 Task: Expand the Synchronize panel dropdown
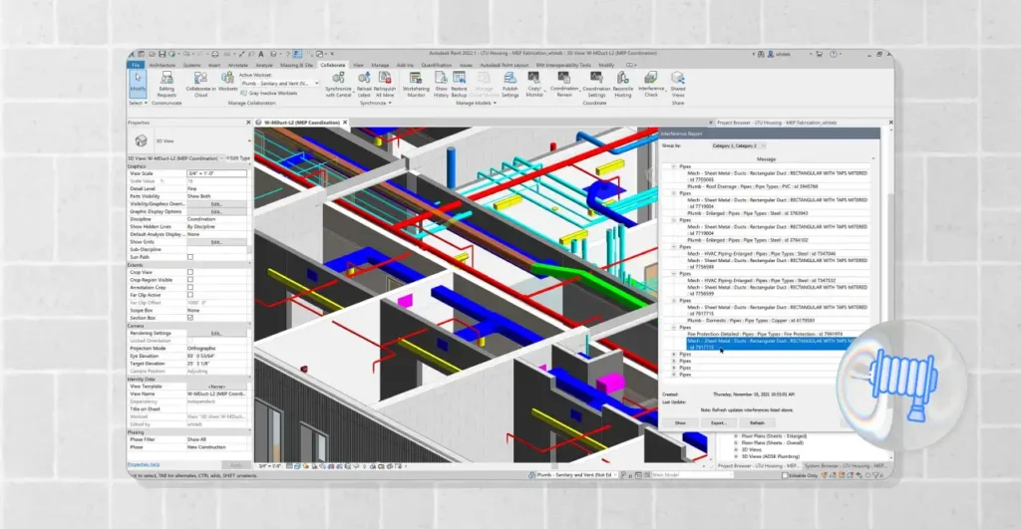376,103
